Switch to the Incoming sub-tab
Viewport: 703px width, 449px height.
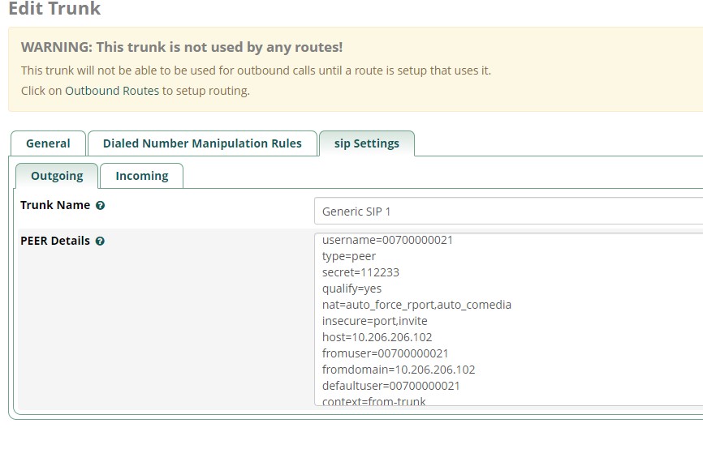[142, 176]
